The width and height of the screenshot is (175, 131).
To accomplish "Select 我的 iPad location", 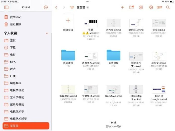I will pos(15,17).
